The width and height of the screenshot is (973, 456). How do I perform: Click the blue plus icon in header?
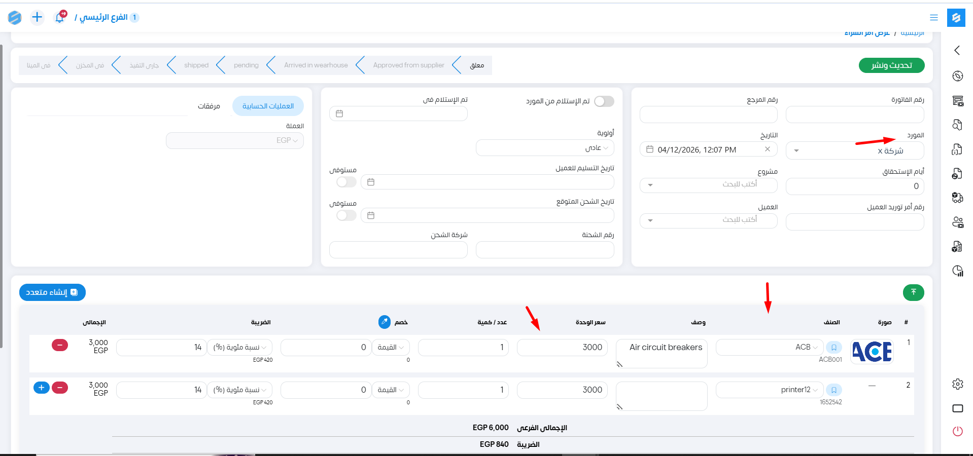(37, 17)
